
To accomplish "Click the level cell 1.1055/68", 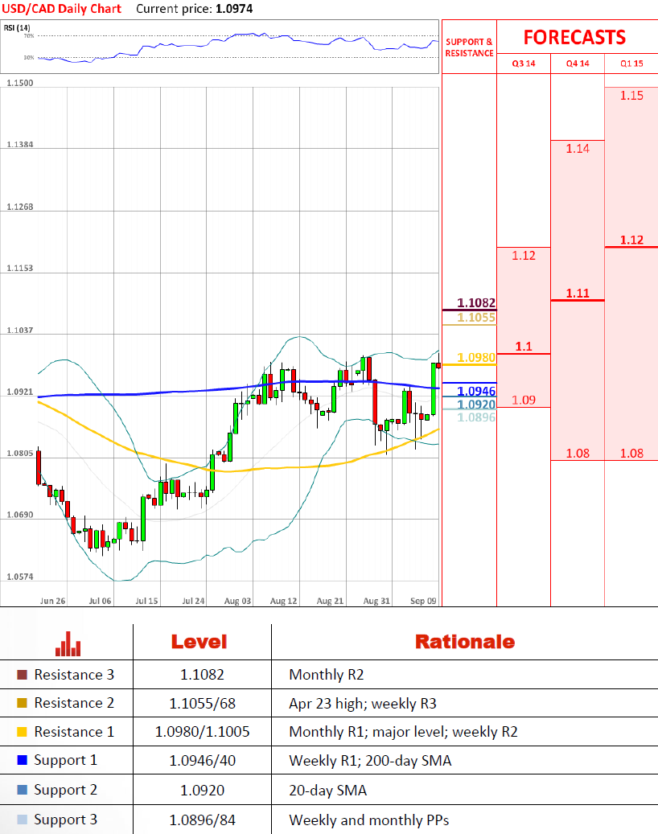I will click(x=202, y=704).
